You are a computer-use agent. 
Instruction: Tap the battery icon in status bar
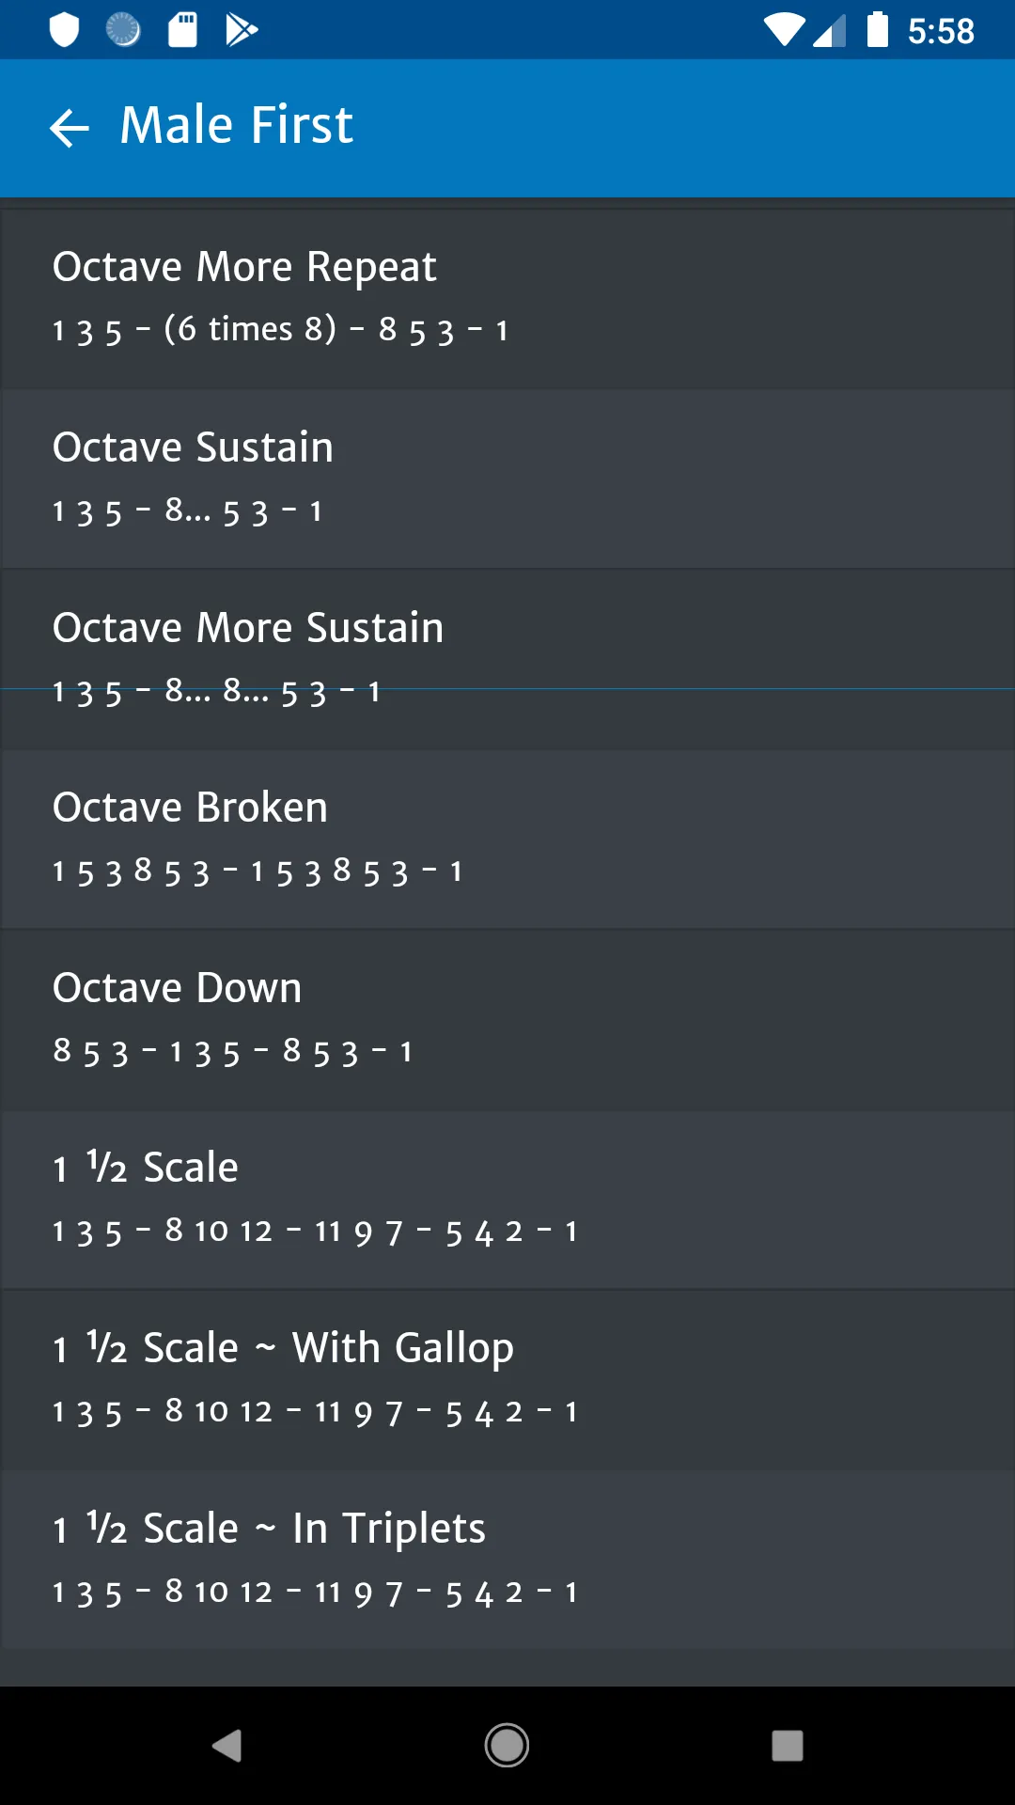coord(878,29)
